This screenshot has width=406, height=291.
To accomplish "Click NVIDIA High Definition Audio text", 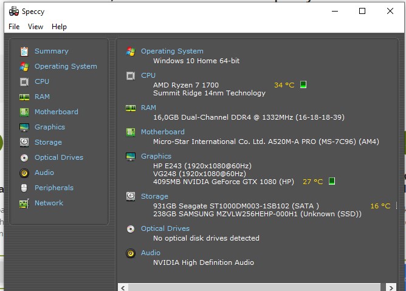I will point(203,262).
